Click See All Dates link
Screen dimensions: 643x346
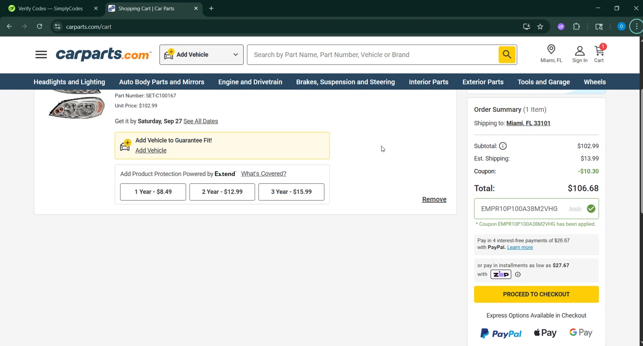click(x=201, y=121)
